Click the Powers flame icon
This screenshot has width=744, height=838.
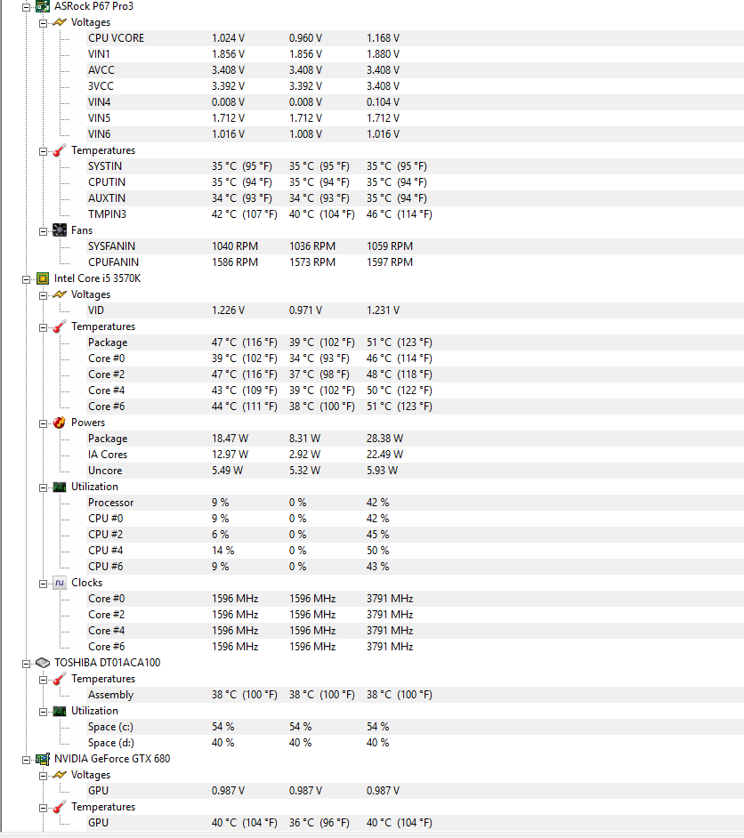pyautogui.click(x=60, y=423)
